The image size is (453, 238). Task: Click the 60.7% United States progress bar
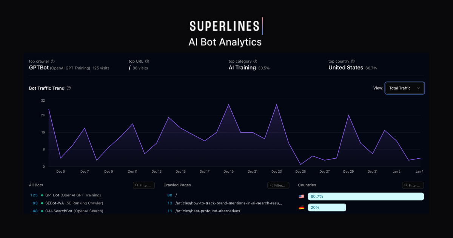point(365,196)
